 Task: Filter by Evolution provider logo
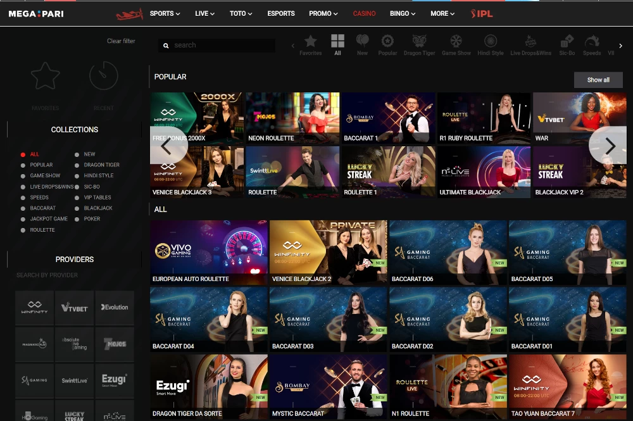[x=115, y=308]
